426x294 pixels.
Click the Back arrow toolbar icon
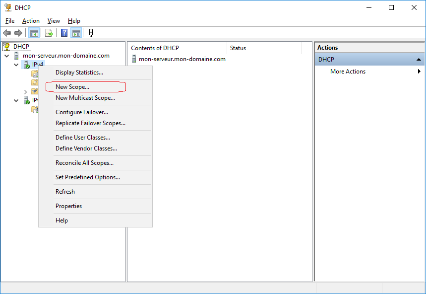point(7,33)
